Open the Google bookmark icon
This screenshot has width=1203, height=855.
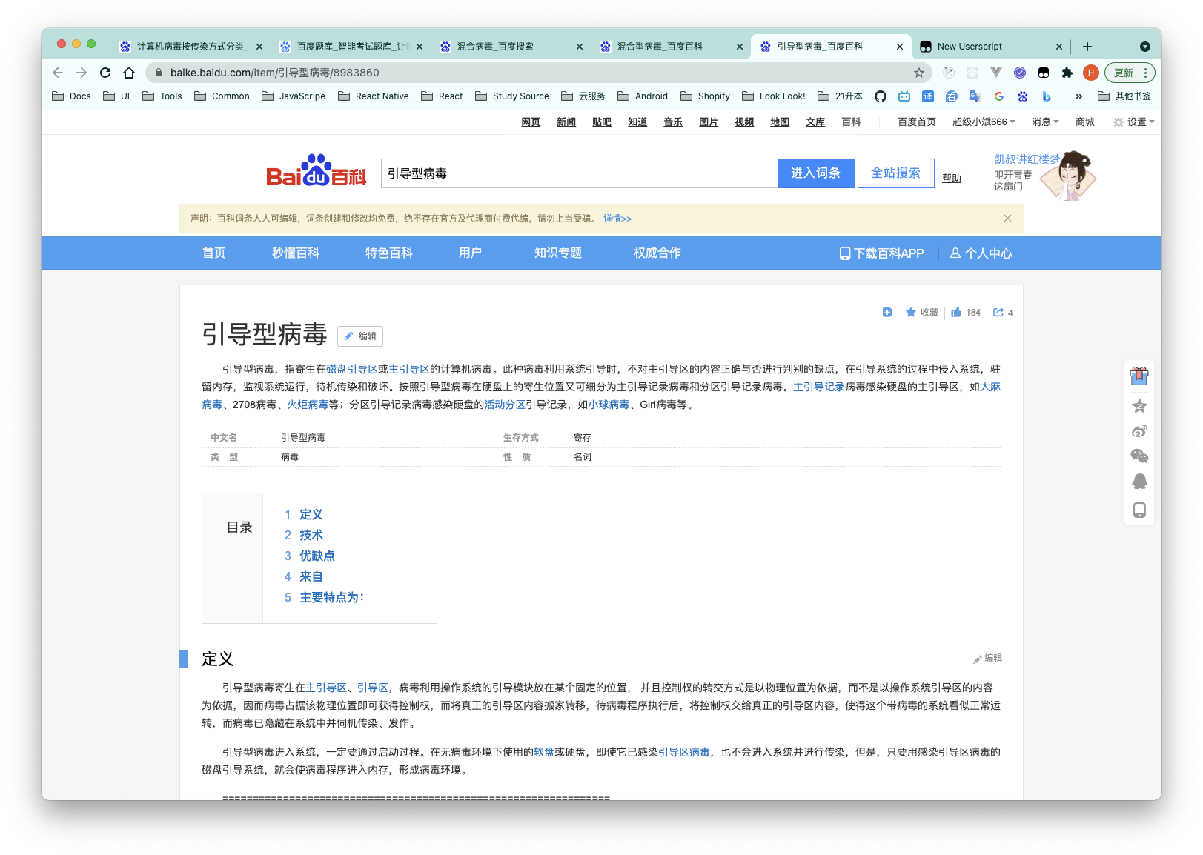click(999, 96)
